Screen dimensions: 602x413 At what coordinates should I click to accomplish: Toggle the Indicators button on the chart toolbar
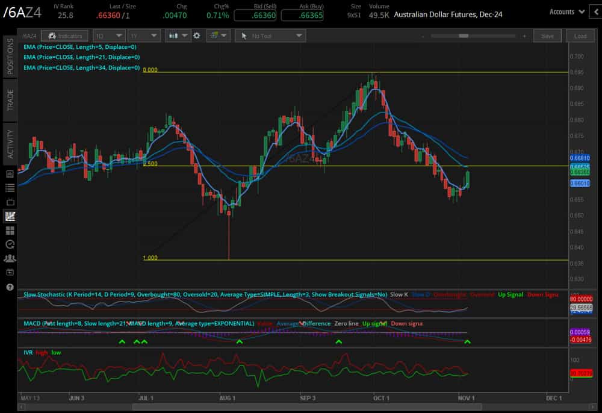coord(65,36)
